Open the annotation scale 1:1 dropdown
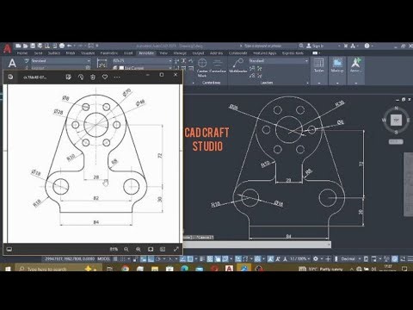 299,259
